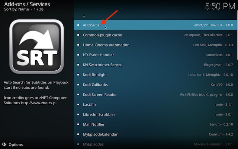Click bullet icon beside MyEpisodeCalendar
Image resolution: width=238 pixels, height=149 pixels.
[78, 134]
